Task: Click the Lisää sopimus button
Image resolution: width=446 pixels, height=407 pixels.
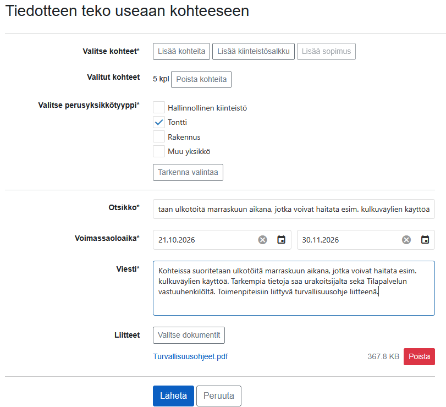Action: [326, 52]
